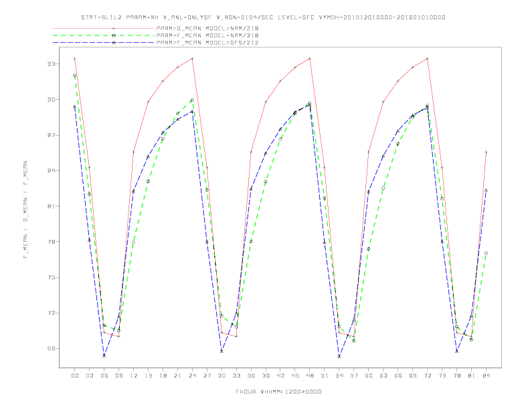
Task: Click red O_MEAN plus data point at hour 24
Action: coord(192,59)
